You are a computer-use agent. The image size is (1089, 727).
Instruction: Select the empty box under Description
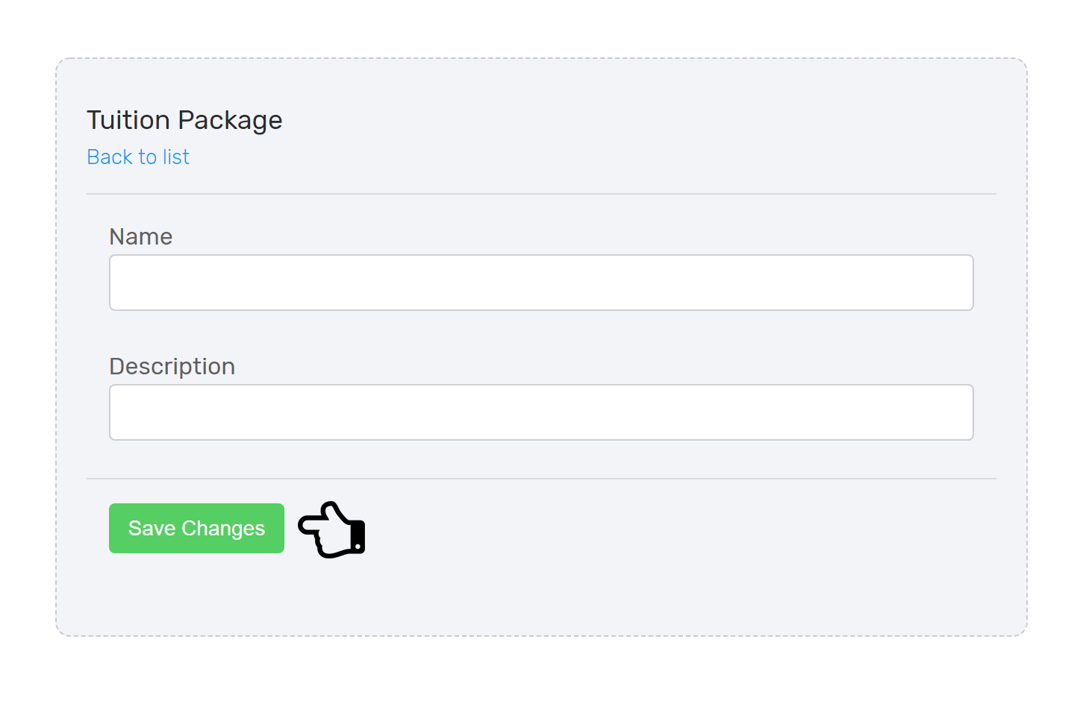(541, 412)
